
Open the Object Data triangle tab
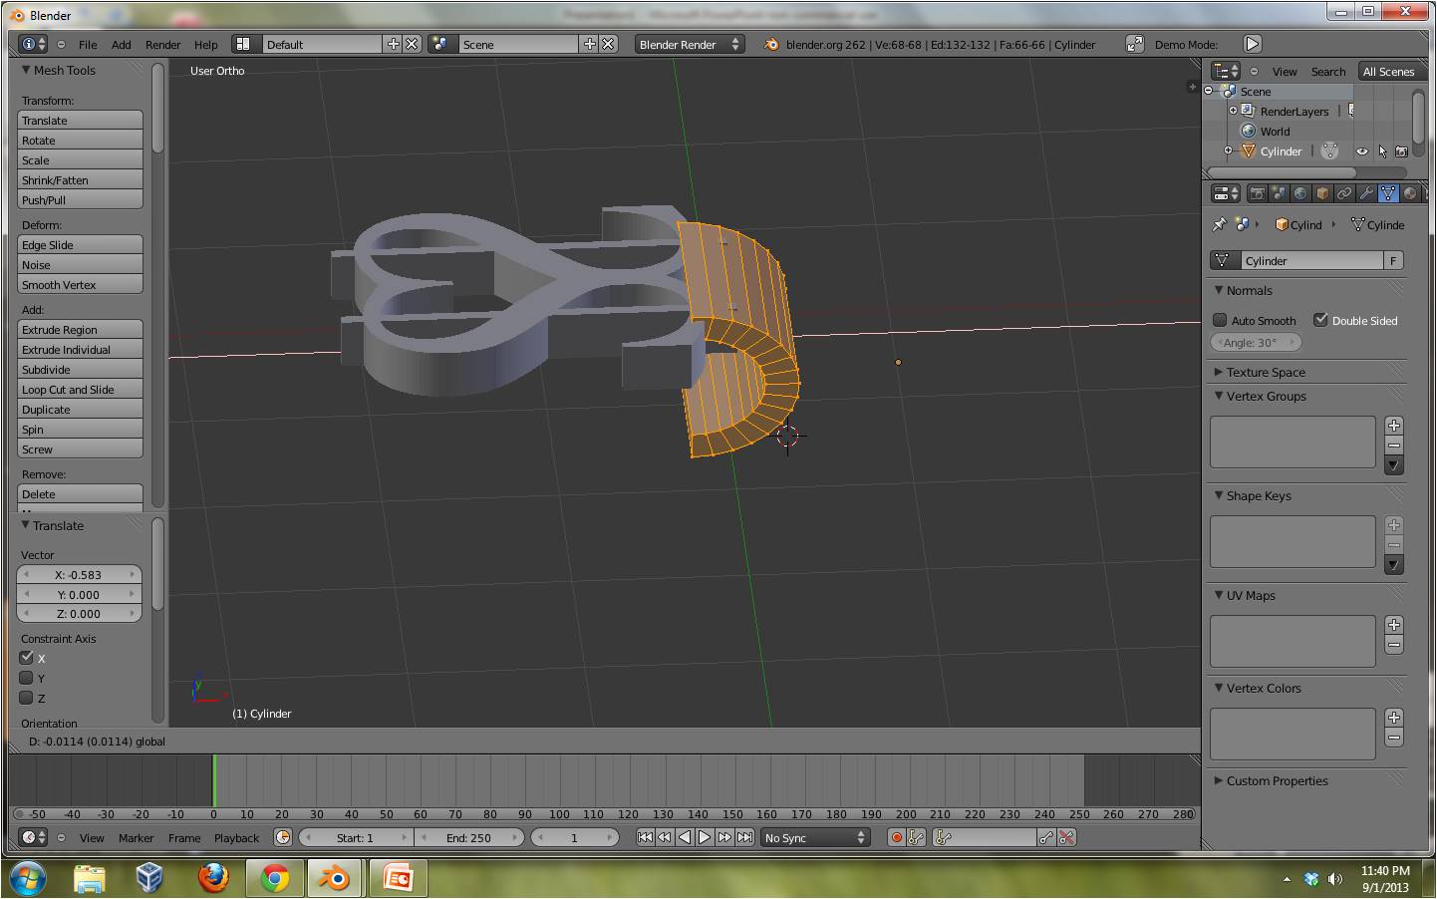point(1388,193)
